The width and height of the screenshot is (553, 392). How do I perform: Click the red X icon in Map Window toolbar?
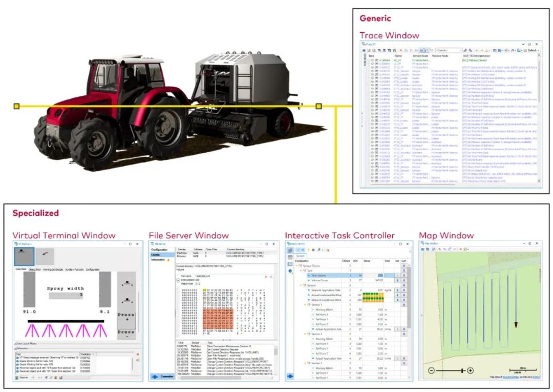point(461,249)
